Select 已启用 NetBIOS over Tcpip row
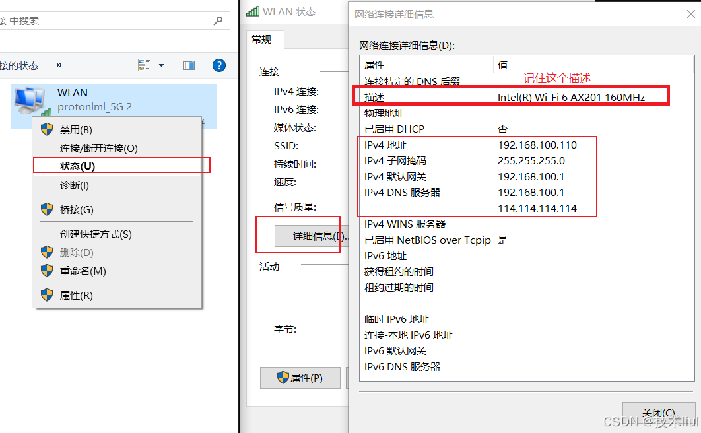 click(x=526, y=240)
